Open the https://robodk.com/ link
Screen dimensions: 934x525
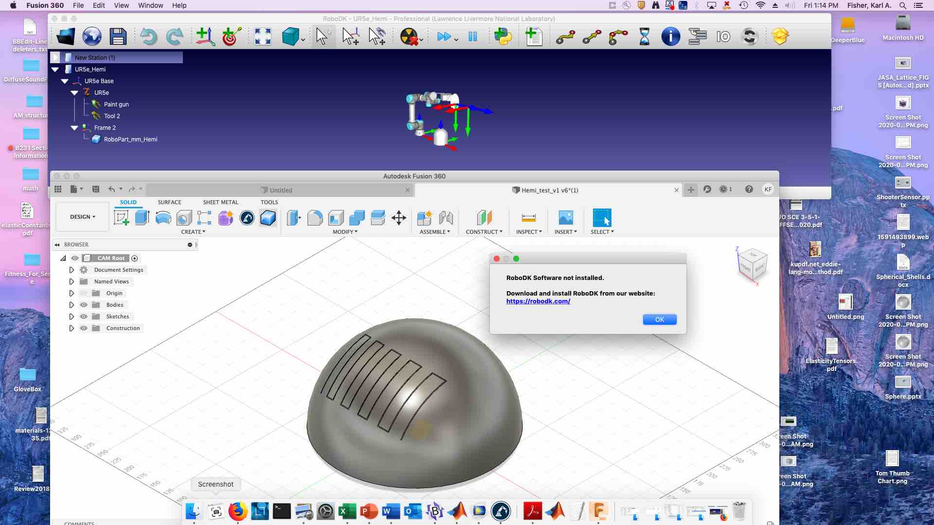538,301
